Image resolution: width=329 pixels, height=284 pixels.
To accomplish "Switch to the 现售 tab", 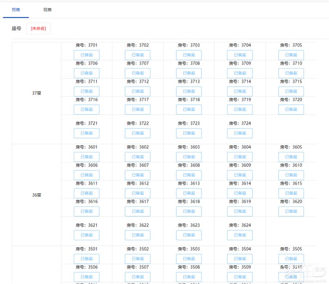I will coord(47,9).
